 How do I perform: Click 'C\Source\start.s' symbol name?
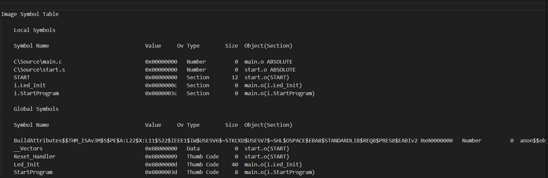[x=39, y=70]
